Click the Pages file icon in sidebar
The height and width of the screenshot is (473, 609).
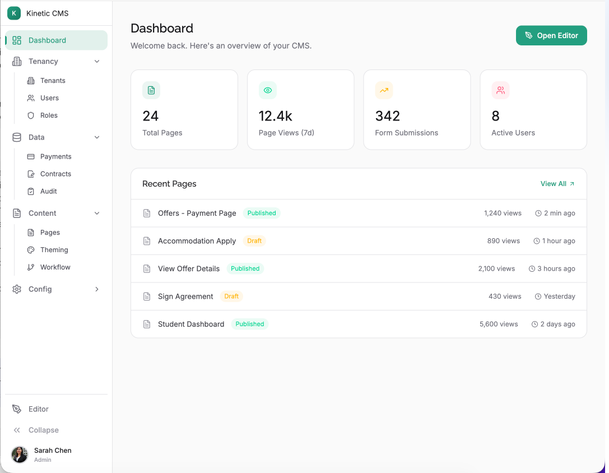click(x=31, y=233)
